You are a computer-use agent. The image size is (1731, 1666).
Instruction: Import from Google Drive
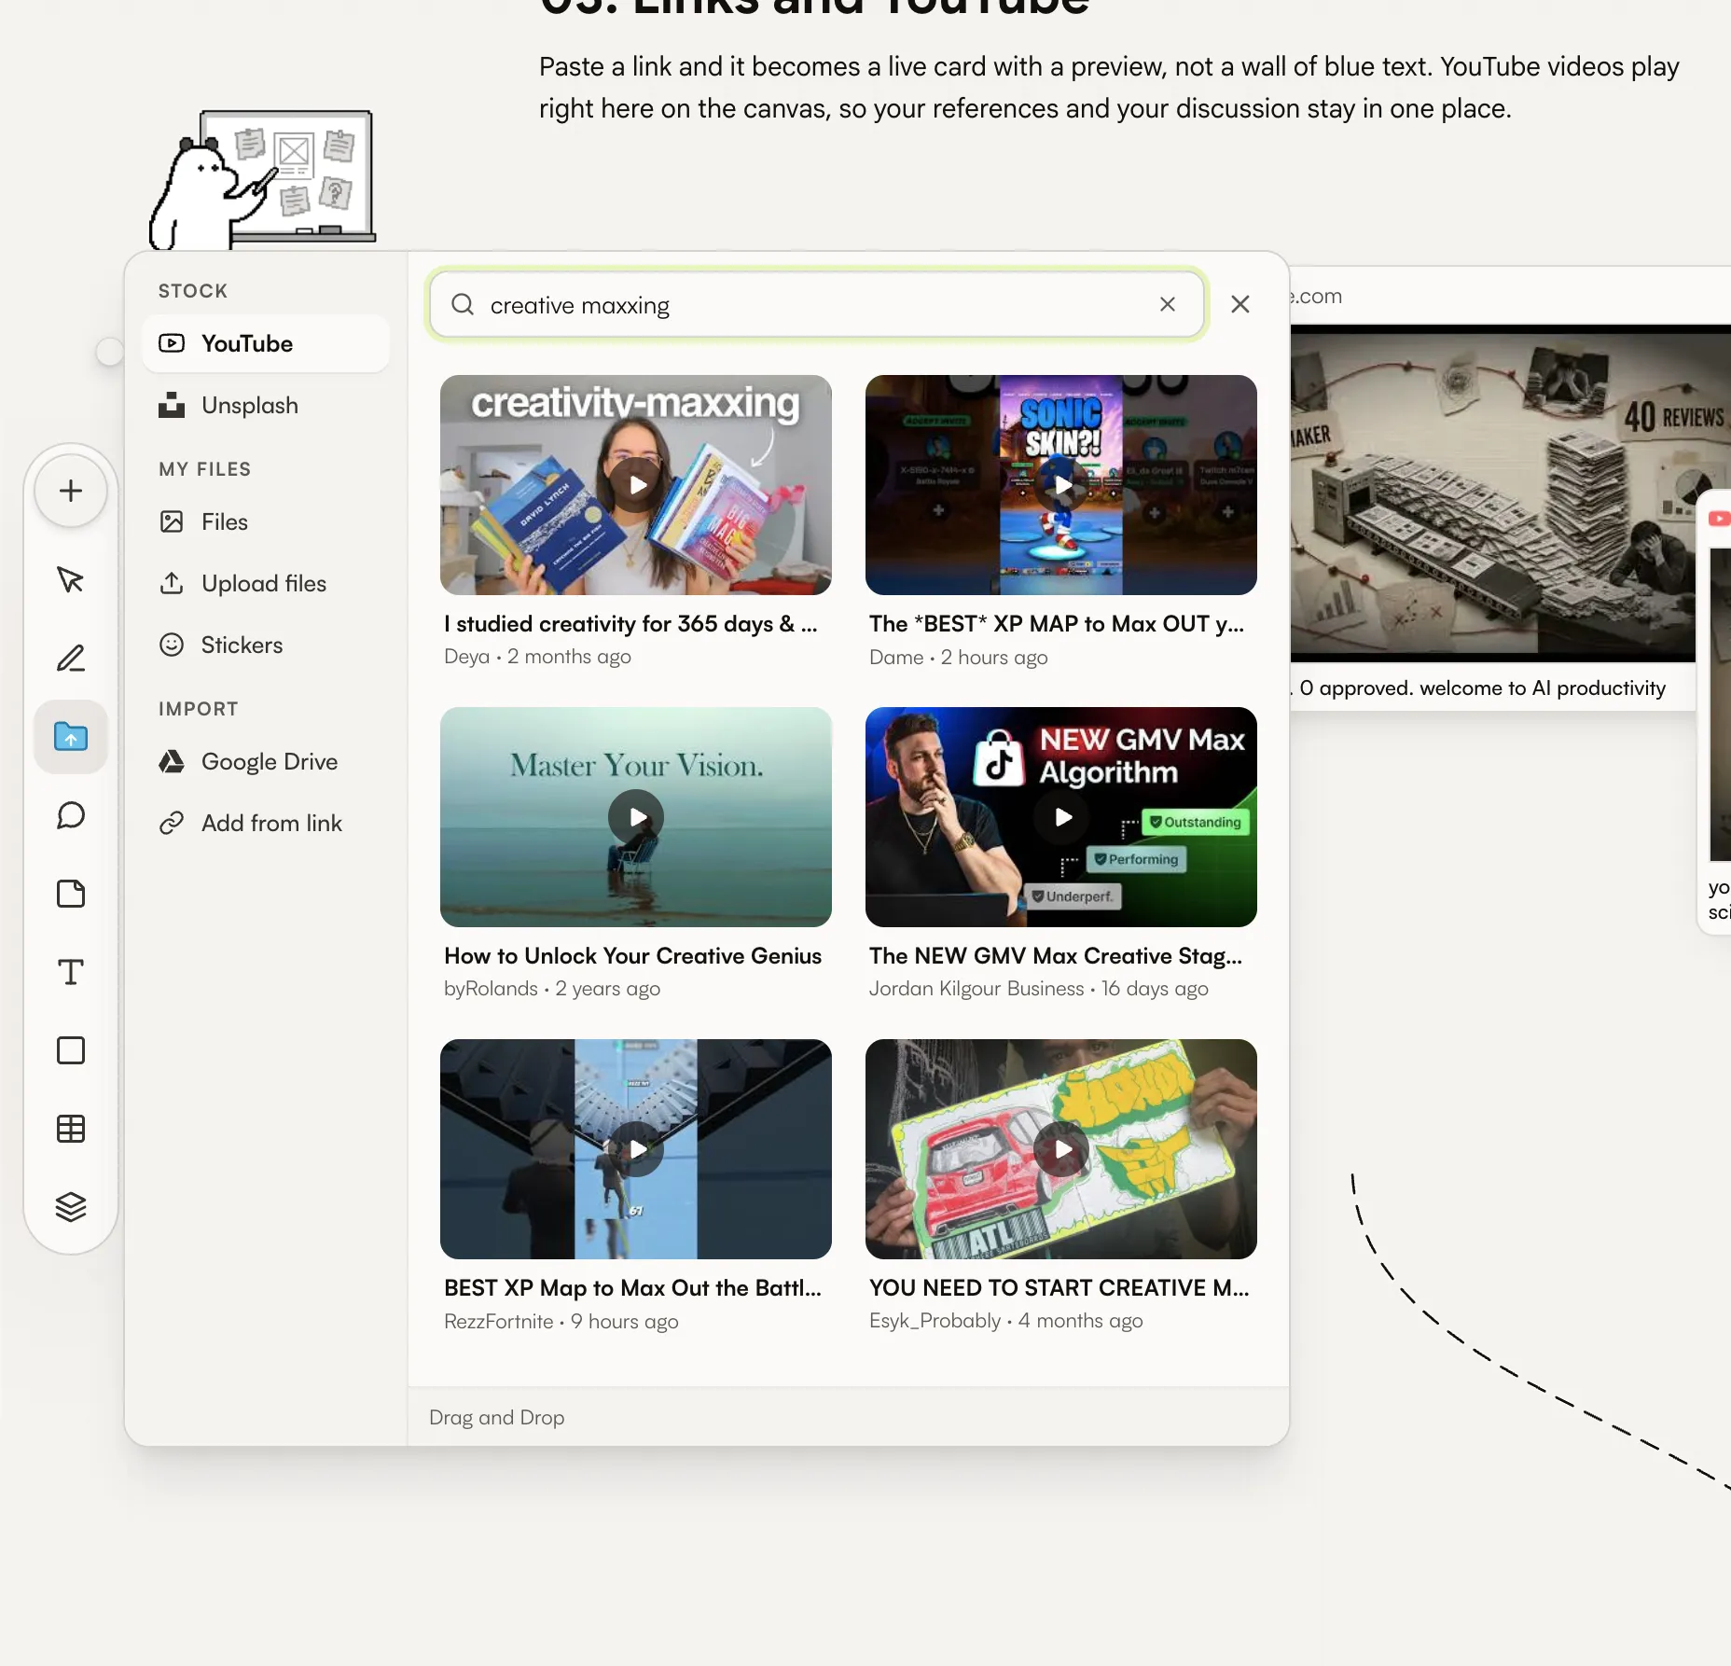pyautogui.click(x=266, y=761)
